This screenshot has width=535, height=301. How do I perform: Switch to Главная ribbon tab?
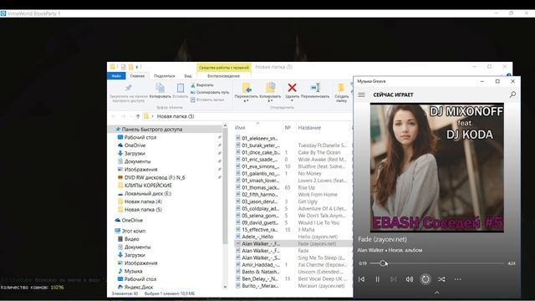click(x=137, y=76)
